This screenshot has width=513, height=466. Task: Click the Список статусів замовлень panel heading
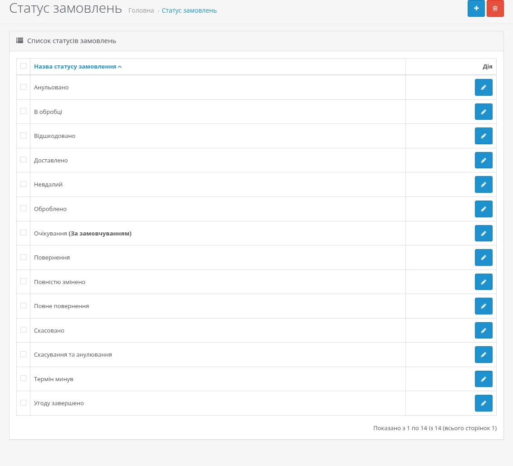point(72,41)
